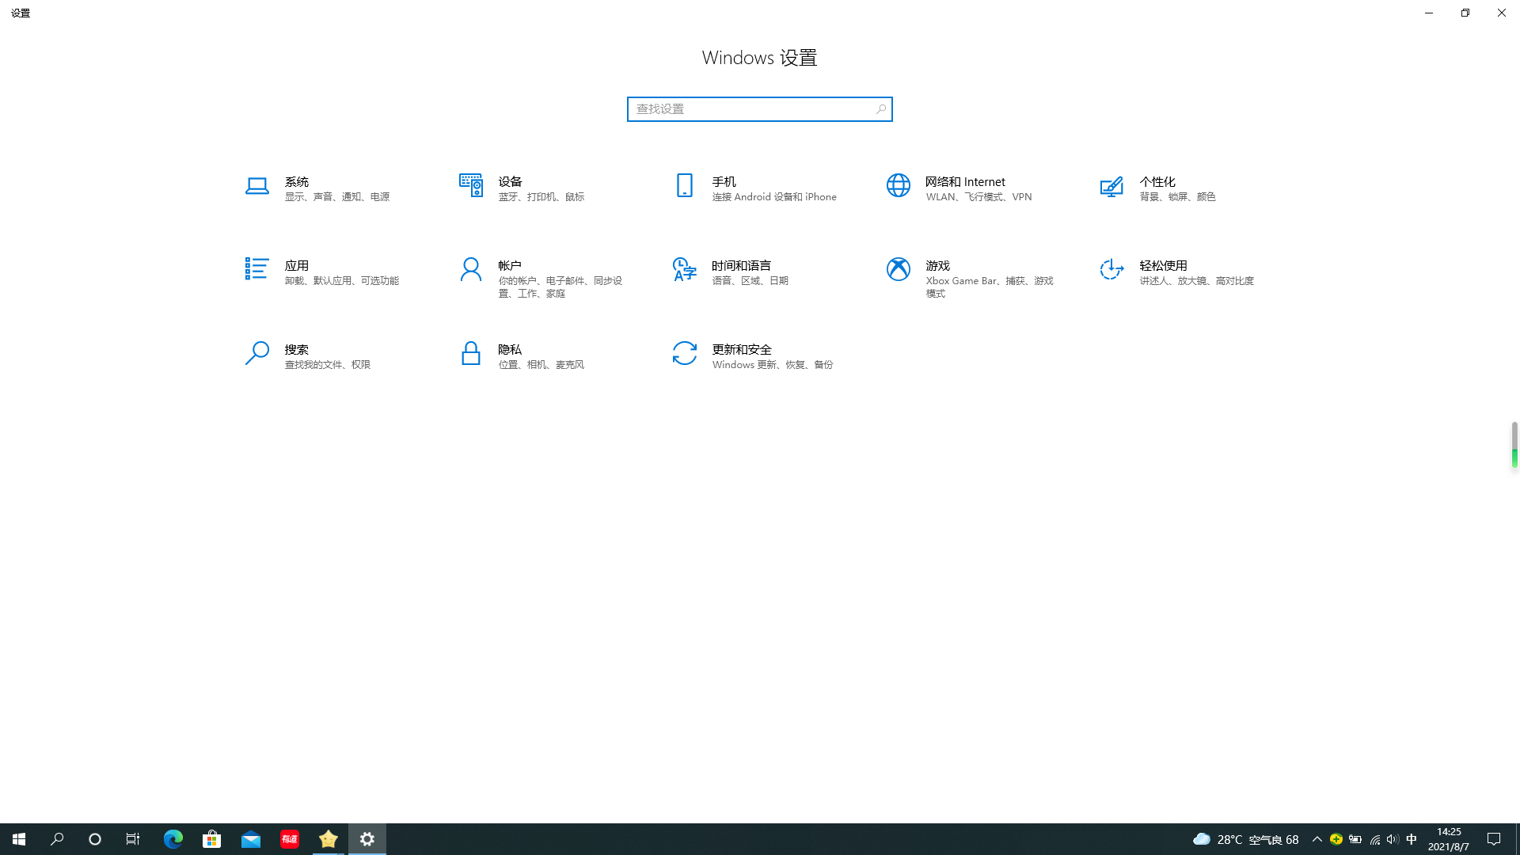Open Microsoft Edge from the taskbar
Viewport: 1520px width, 855px height.
coord(173,839)
